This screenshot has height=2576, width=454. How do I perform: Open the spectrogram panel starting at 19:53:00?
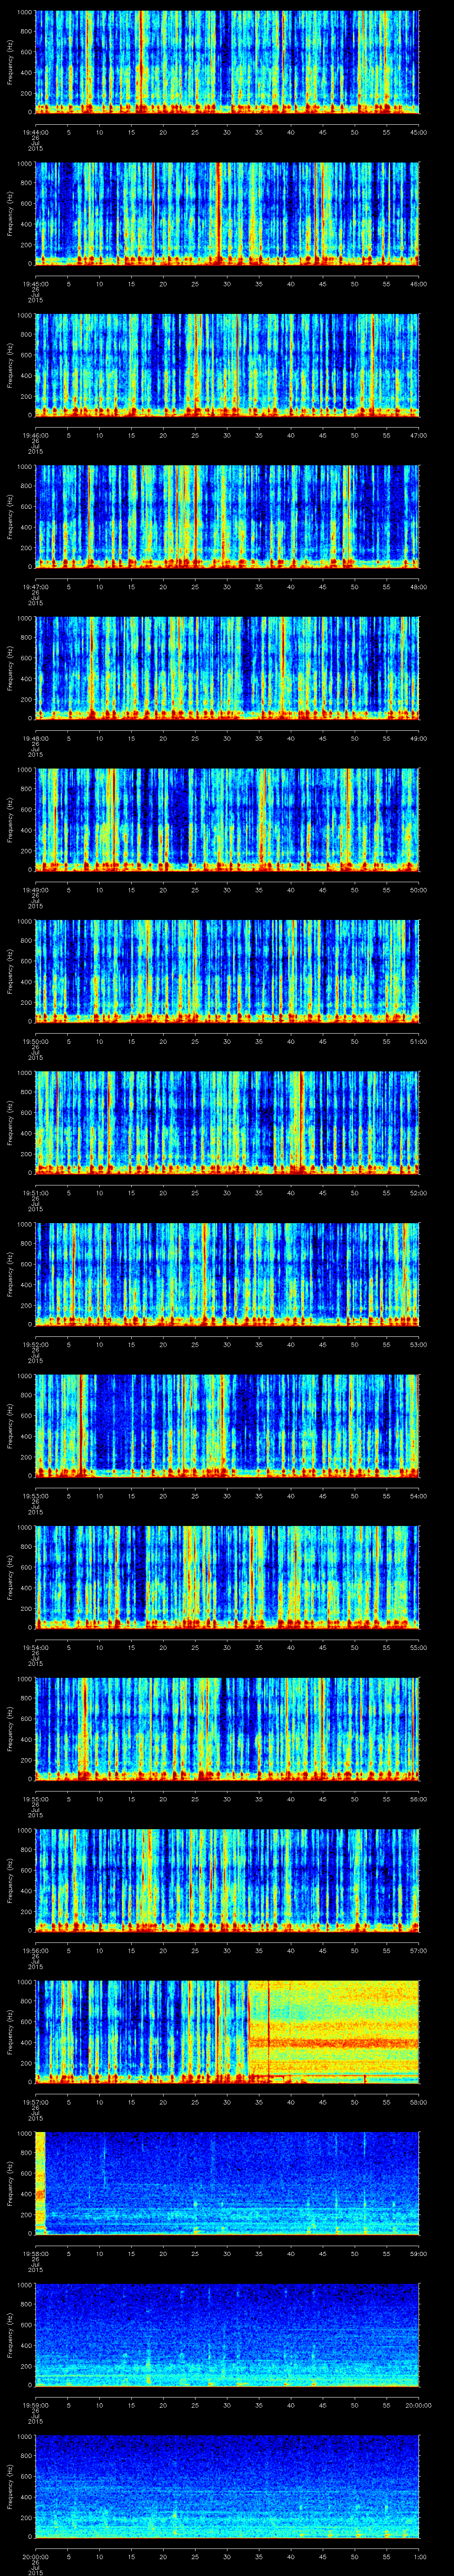[x=227, y=1426]
